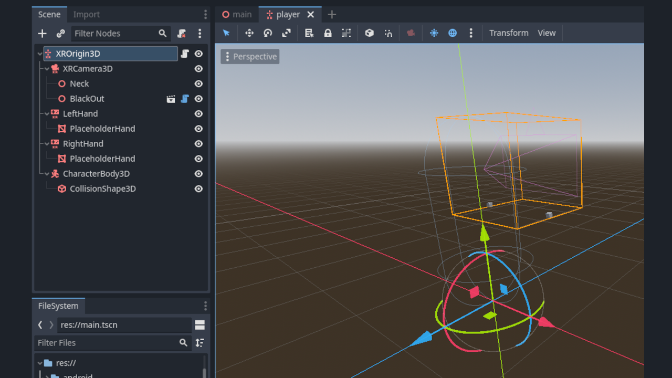Toggle visibility of XROrigin3D
Screen dimensions: 672x378
198,54
